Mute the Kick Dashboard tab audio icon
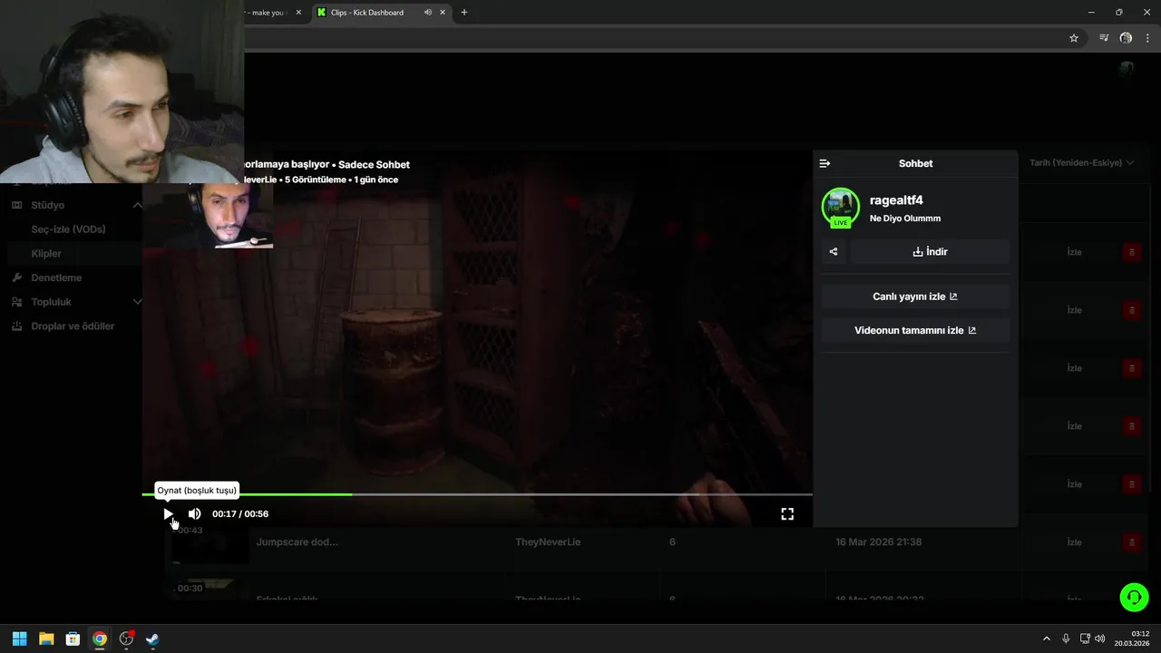The image size is (1161, 653). tap(427, 13)
